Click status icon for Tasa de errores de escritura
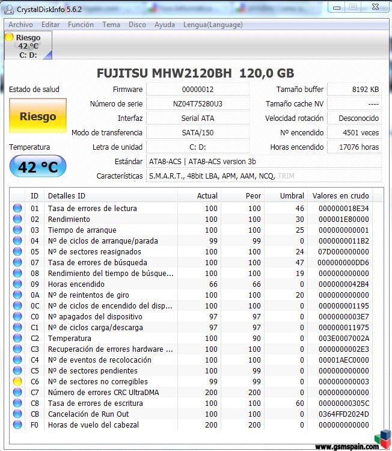392x451 pixels. (17, 403)
